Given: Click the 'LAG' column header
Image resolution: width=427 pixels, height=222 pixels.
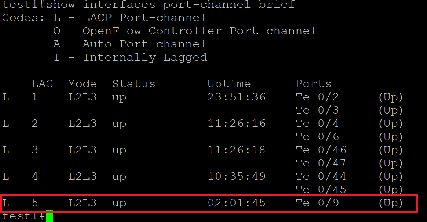Looking at the screenshot, I should tap(42, 84).
